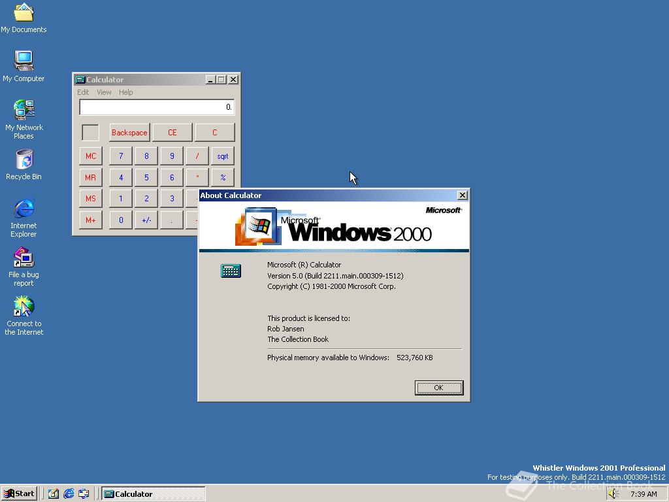Click the licensed name Rob Jansen
The image size is (669, 502).
pos(286,329)
